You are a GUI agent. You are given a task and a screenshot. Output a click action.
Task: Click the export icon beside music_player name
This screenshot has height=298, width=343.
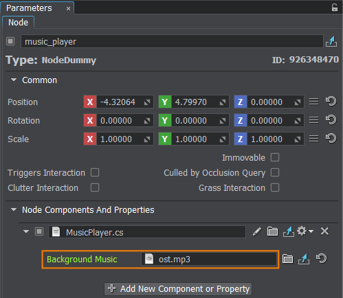(331, 41)
